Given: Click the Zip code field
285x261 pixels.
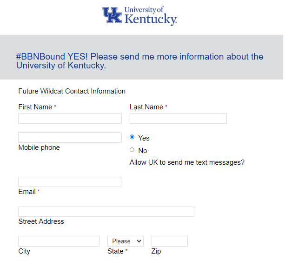Looking at the screenshot, I should 170,241.
